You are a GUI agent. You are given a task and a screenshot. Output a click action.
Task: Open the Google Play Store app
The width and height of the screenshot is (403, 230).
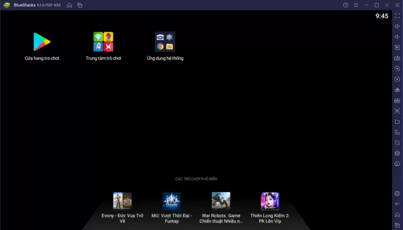[42, 41]
